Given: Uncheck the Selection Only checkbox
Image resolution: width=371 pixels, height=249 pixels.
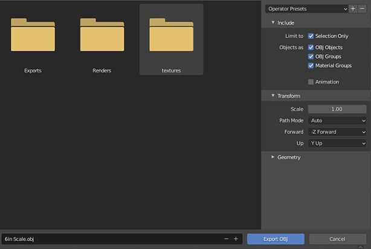Looking at the screenshot, I should (x=311, y=36).
